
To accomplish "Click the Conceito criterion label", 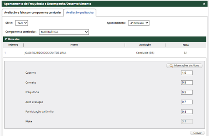I will 31,83.
